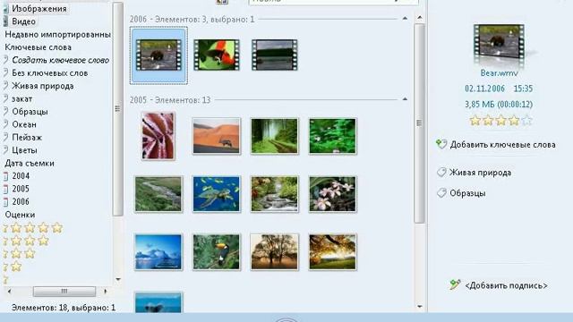Select the creek in green valley photo

pyautogui.click(x=158, y=194)
